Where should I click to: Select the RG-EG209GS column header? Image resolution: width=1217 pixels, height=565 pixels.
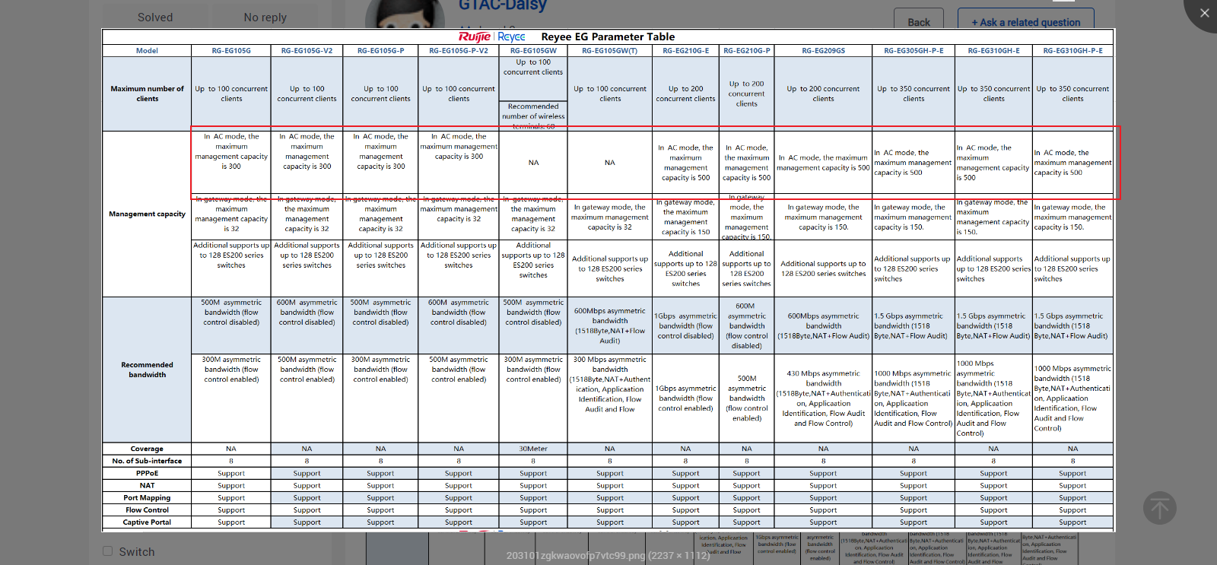(823, 50)
